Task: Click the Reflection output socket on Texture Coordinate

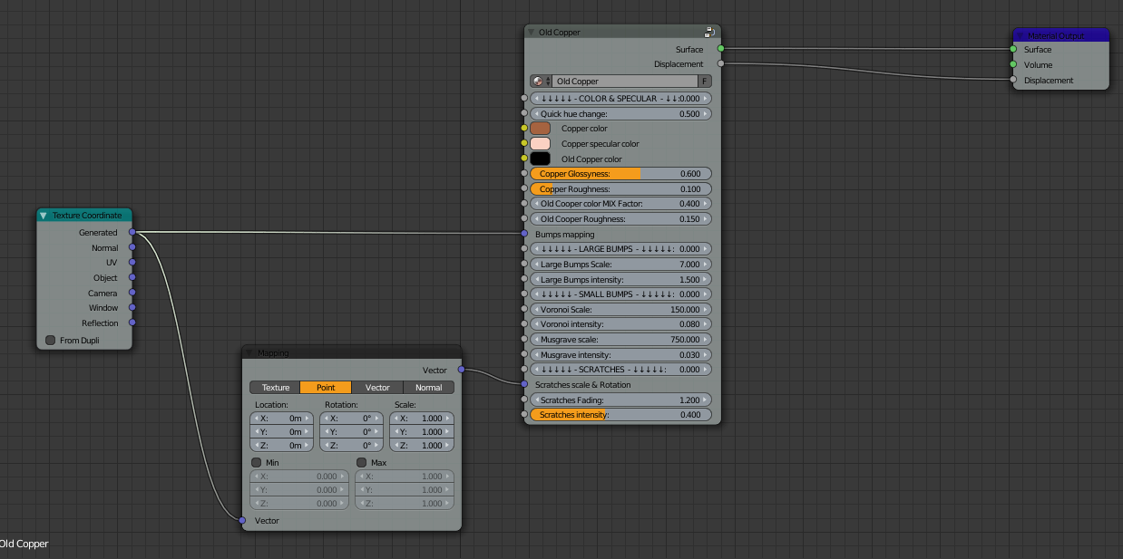Action: pyautogui.click(x=132, y=323)
